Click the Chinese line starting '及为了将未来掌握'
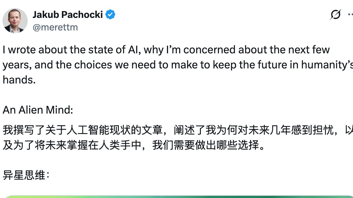The width and height of the screenshot is (353, 198). 134,145
